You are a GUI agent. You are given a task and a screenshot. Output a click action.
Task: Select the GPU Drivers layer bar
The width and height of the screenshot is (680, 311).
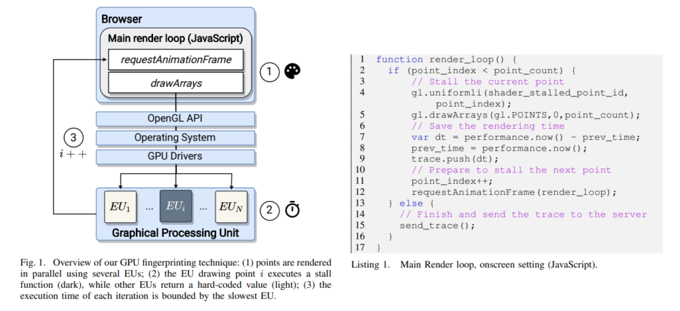[175, 156]
